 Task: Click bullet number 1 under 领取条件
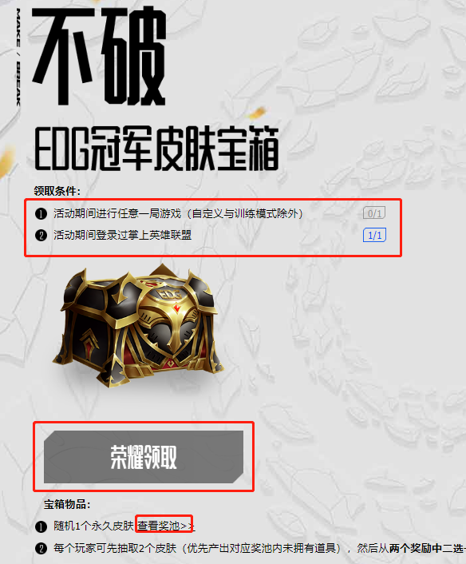(41, 214)
